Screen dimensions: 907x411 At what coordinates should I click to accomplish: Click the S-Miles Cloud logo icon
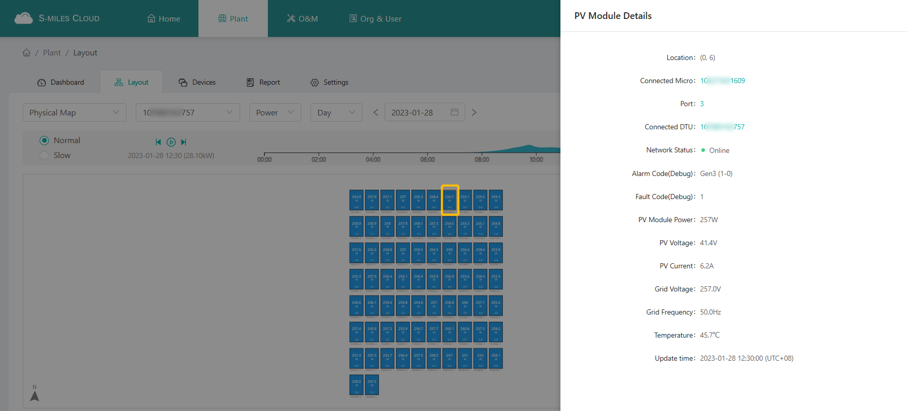click(24, 18)
